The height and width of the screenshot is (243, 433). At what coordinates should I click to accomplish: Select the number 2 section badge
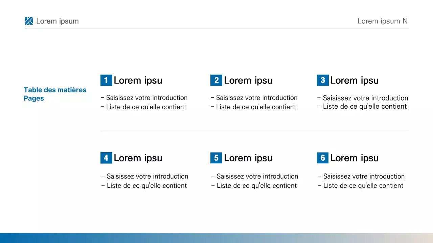216,80
